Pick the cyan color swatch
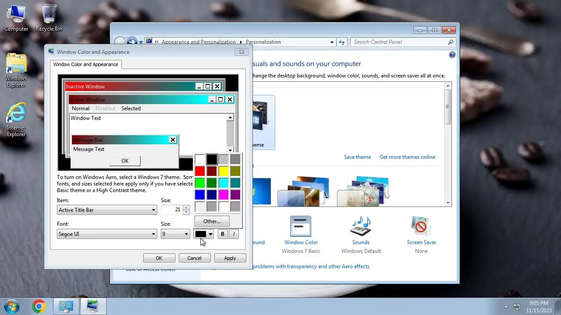 pyautogui.click(x=224, y=183)
